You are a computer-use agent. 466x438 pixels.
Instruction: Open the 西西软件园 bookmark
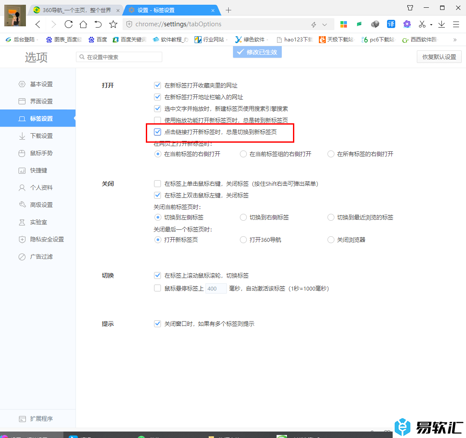(x=420, y=40)
